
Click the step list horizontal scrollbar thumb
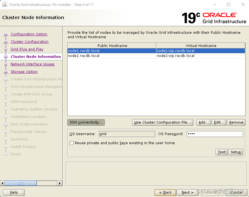[21, 183]
